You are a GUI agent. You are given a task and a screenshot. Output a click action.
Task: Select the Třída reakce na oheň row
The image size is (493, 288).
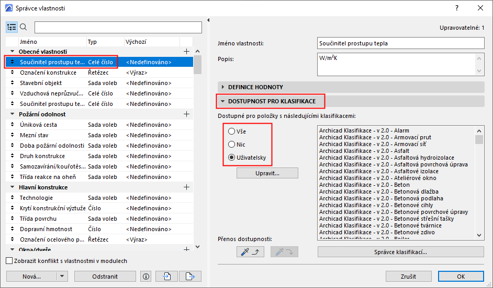(x=99, y=177)
